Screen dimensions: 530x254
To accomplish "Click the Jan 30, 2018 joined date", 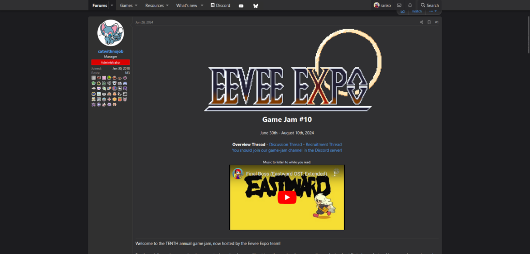I will [x=121, y=68].
